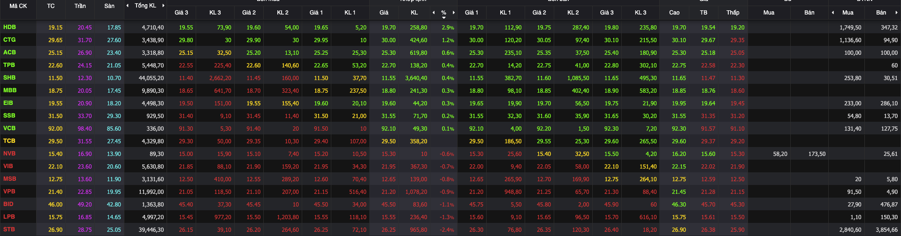The width and height of the screenshot is (901, 236).
Task: Sort by the Sàn floor price header
Action: click(x=109, y=6)
